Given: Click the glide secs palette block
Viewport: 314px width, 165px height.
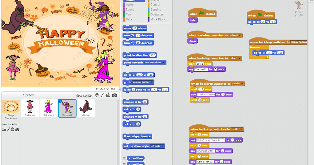Looking at the screenshot, I should point(146,90).
